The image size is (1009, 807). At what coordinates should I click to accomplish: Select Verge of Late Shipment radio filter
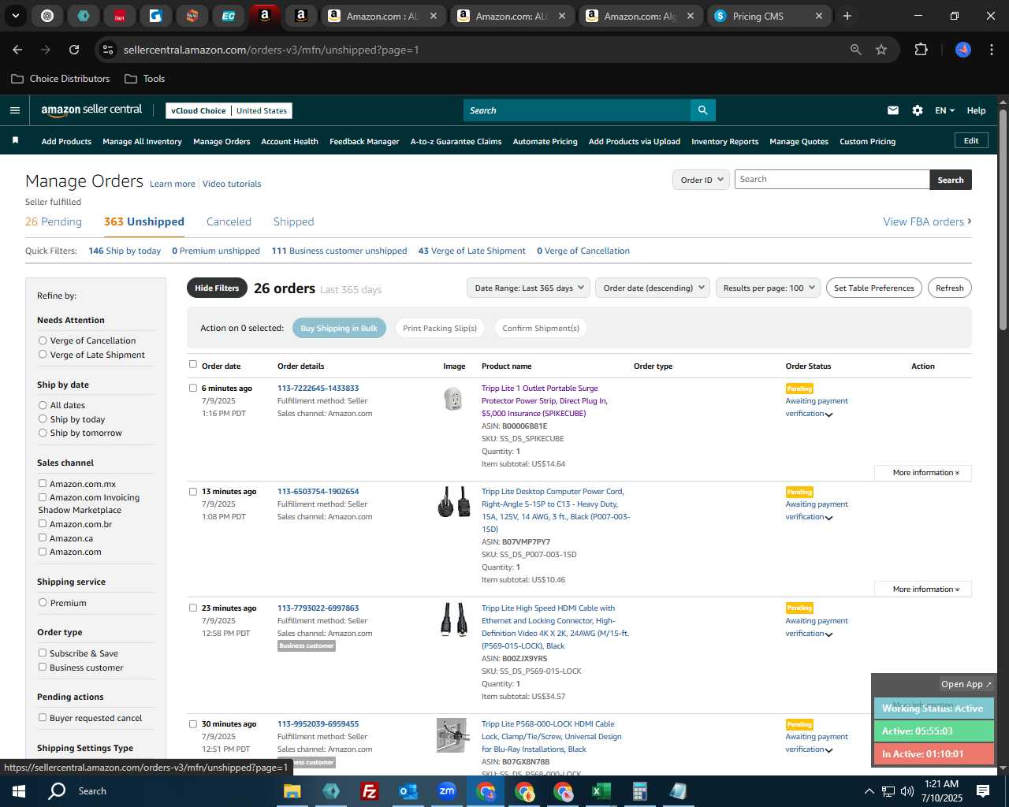click(x=43, y=355)
